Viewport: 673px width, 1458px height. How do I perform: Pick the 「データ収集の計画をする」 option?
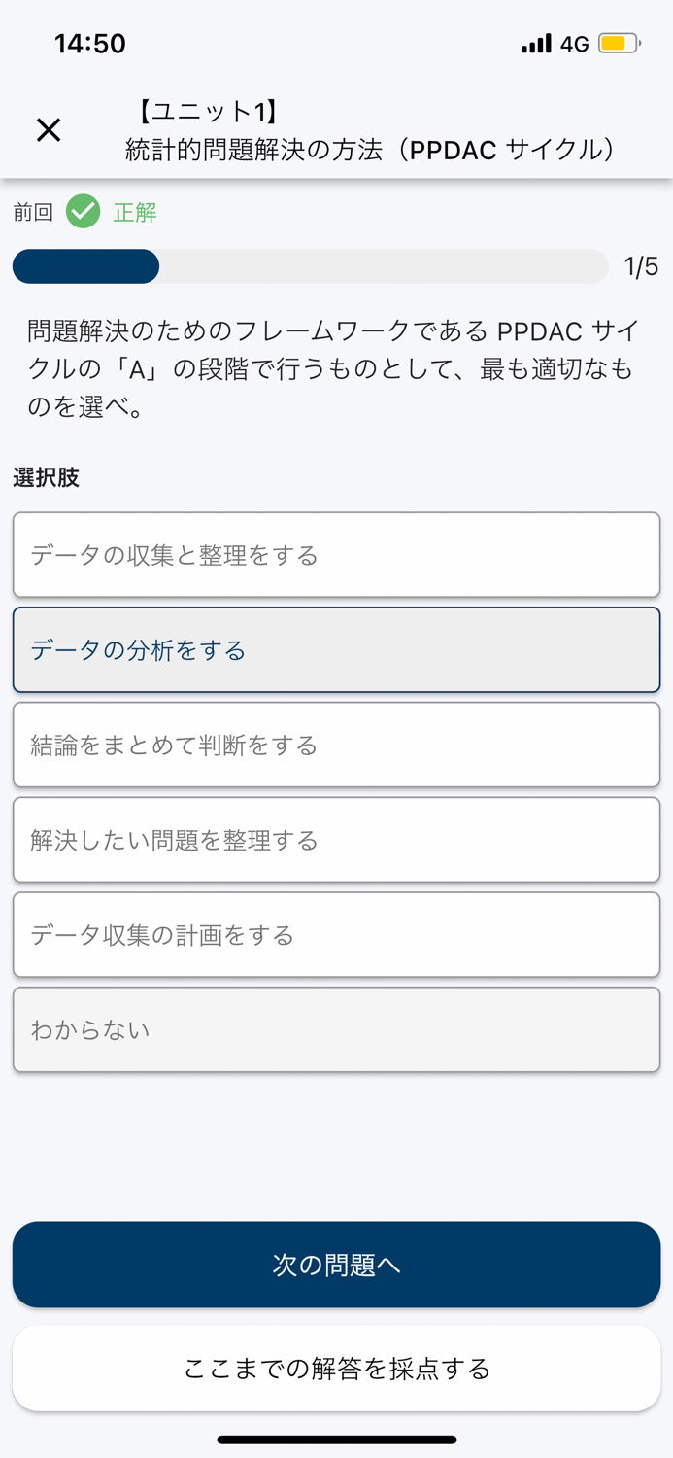pyautogui.click(x=336, y=934)
